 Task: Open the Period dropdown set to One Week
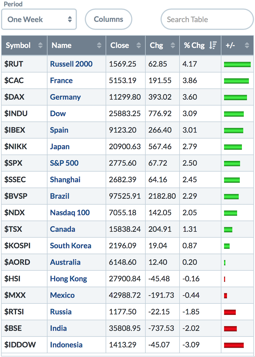[x=39, y=20]
